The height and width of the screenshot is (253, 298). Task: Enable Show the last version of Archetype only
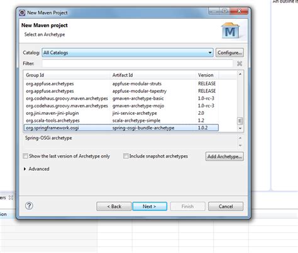[25, 156]
